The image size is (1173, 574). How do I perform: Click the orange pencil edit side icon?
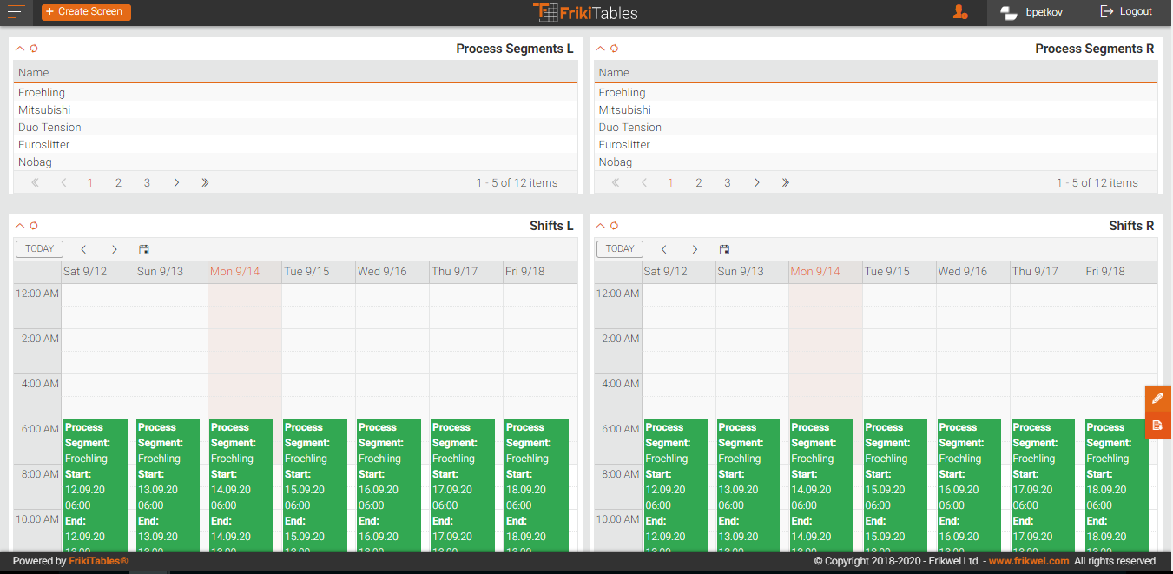[x=1157, y=399]
